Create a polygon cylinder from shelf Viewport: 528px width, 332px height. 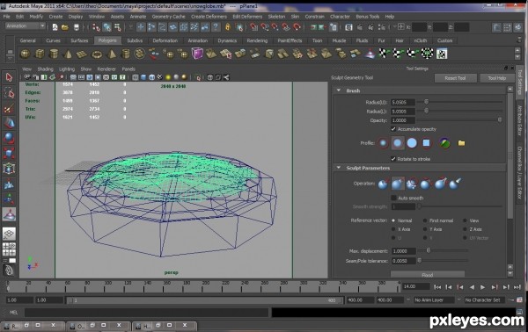point(54,54)
